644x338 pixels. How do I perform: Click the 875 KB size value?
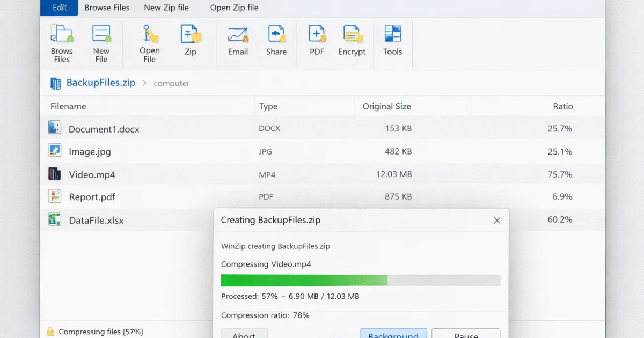pyautogui.click(x=398, y=197)
